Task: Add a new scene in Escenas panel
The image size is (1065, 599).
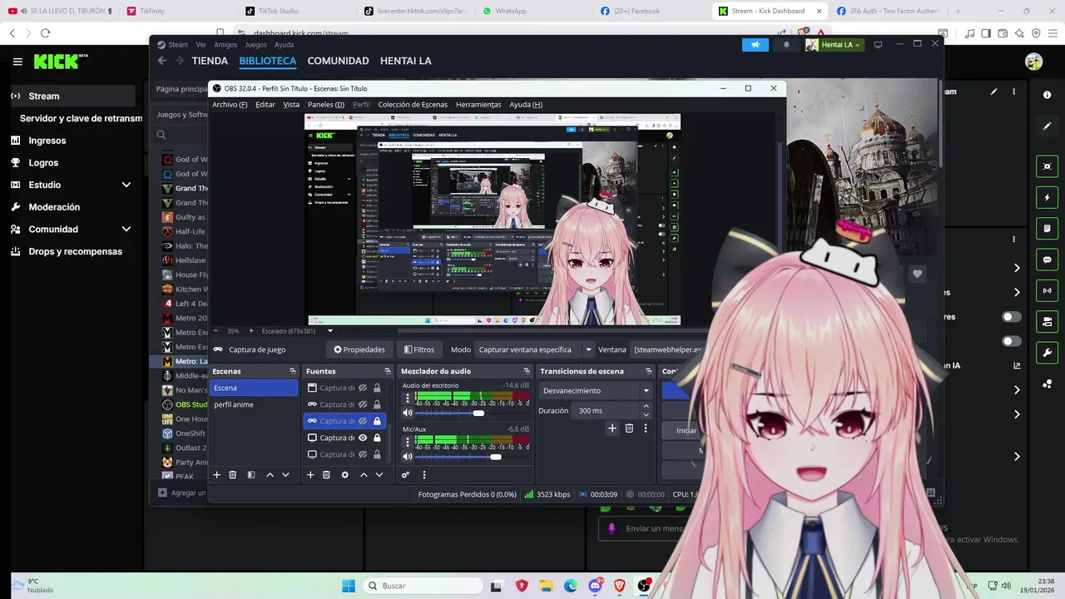Action: (217, 475)
